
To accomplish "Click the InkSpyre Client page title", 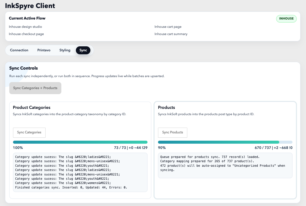I will point(30,6).
